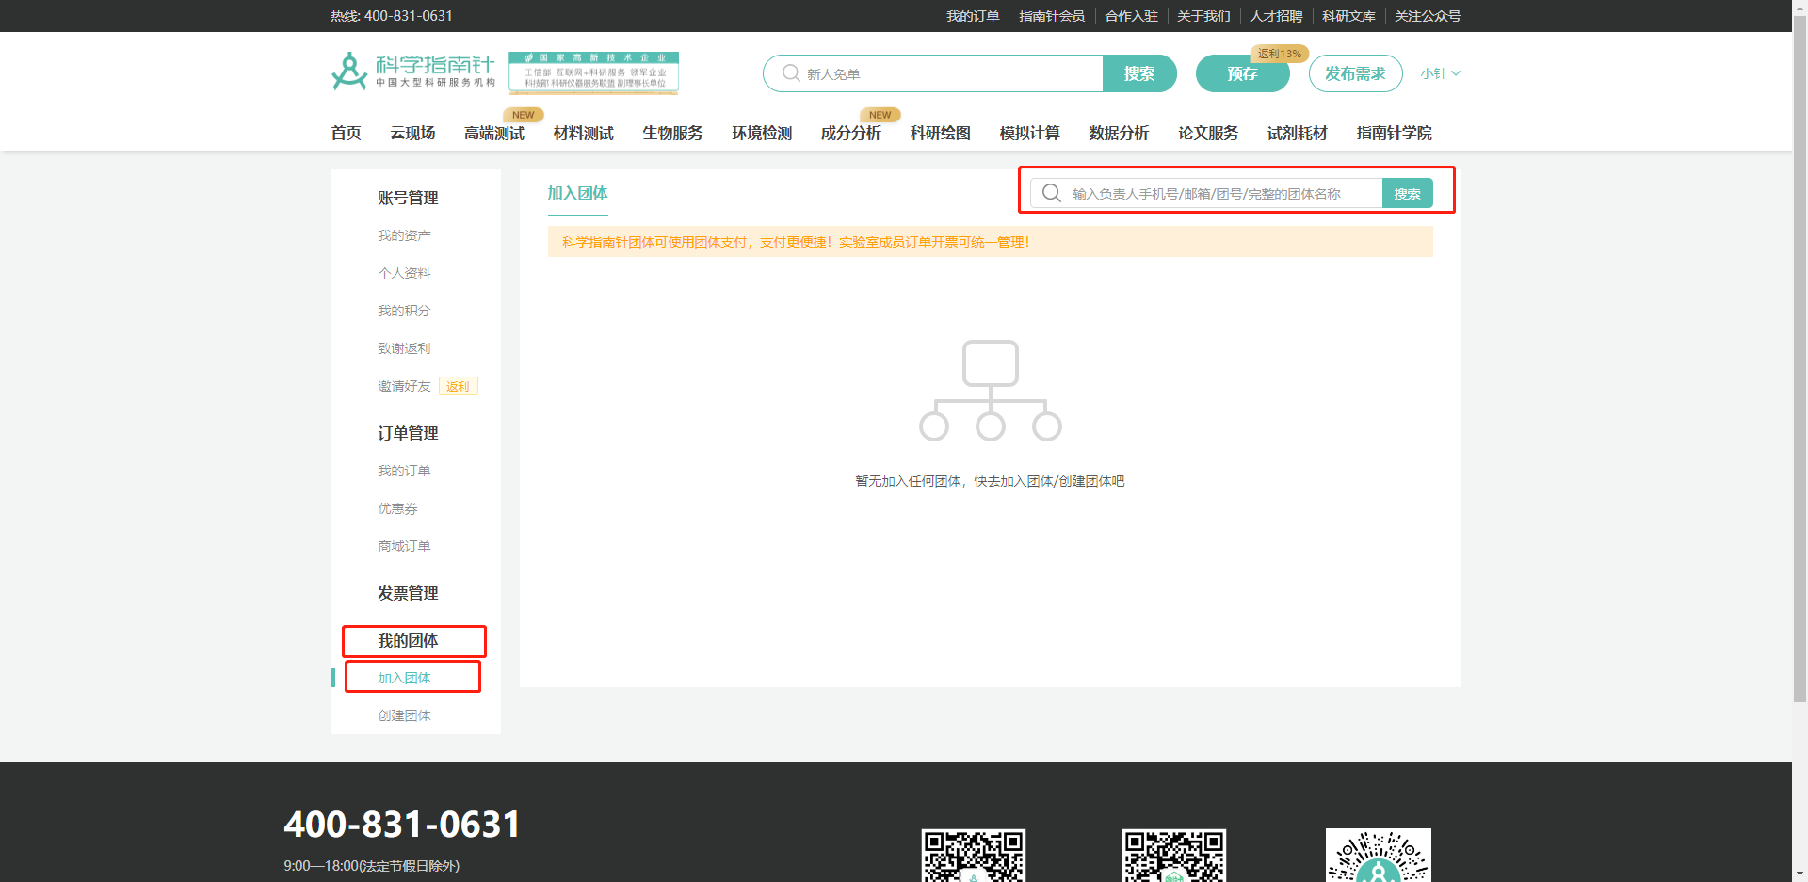
Task: Click the 发布需求 button
Action: point(1355,72)
